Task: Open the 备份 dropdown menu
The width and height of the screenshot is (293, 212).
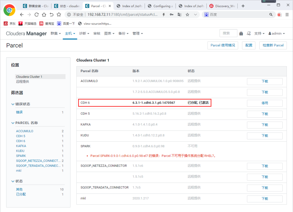Action: (123, 33)
